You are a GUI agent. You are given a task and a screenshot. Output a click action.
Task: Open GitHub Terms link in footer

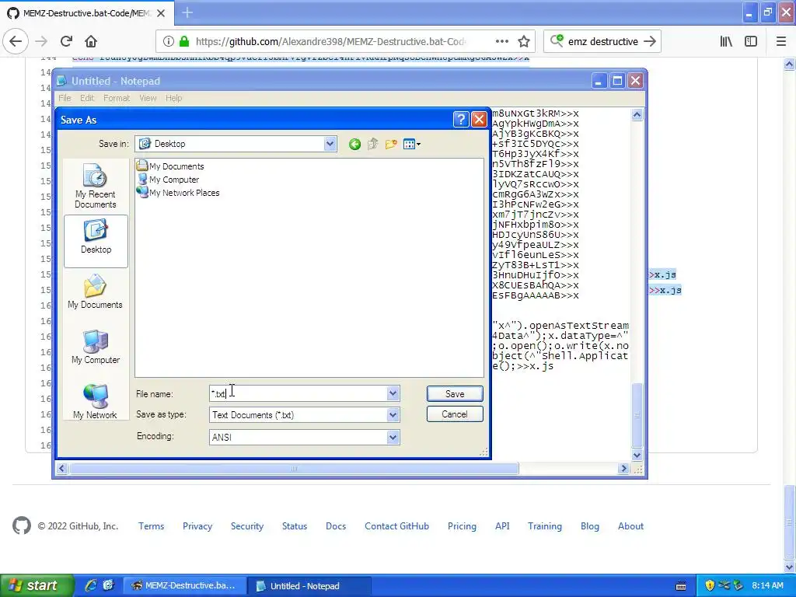pyautogui.click(x=152, y=526)
